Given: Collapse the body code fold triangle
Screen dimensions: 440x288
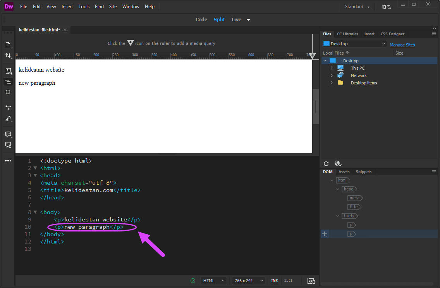Looking at the screenshot, I should [x=35, y=212].
